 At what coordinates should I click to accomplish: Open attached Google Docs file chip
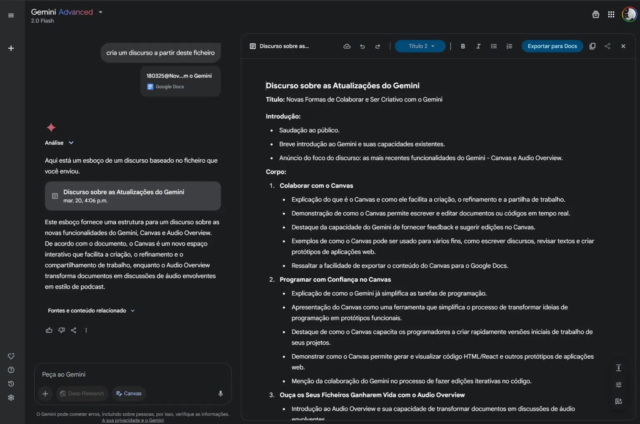point(180,81)
